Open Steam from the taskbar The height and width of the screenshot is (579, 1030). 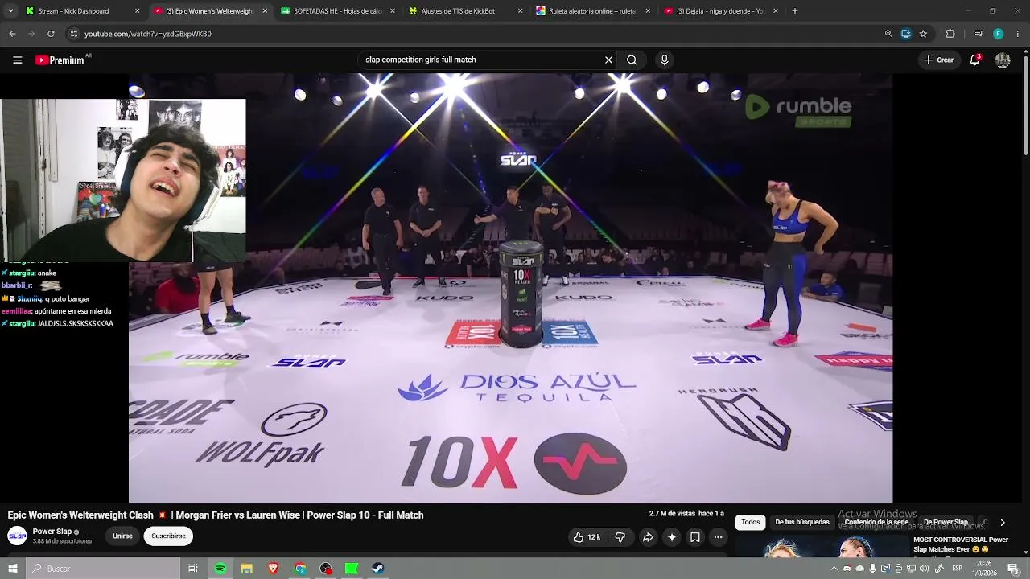pyautogui.click(x=378, y=569)
